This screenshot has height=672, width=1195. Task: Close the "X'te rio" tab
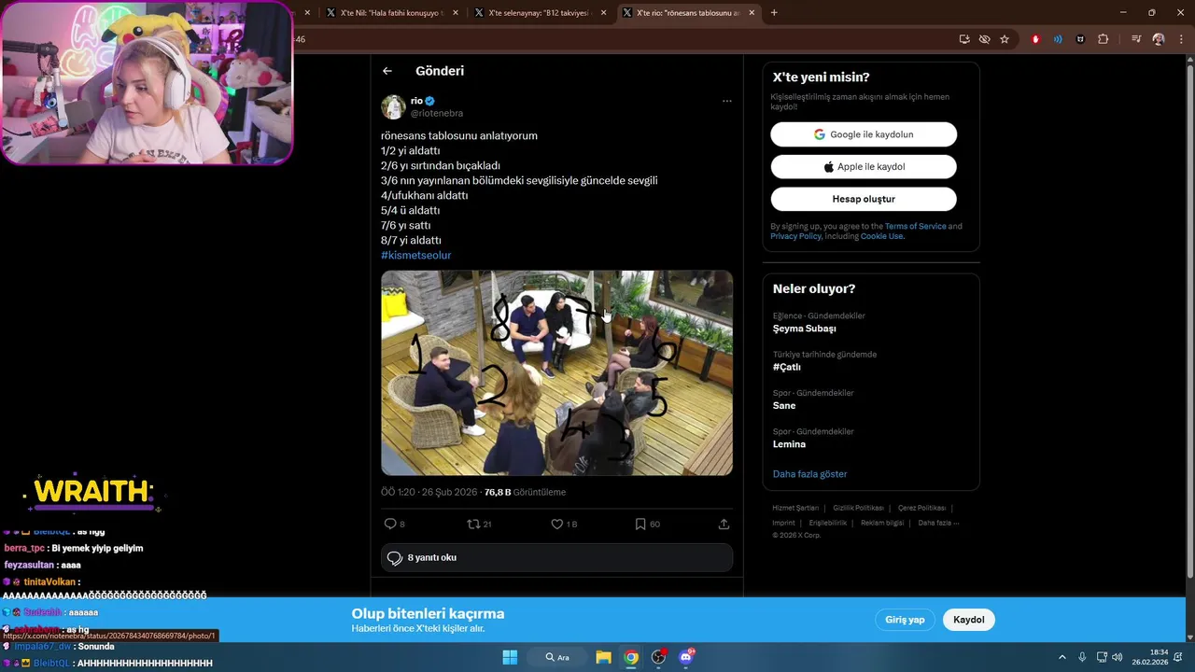(751, 13)
